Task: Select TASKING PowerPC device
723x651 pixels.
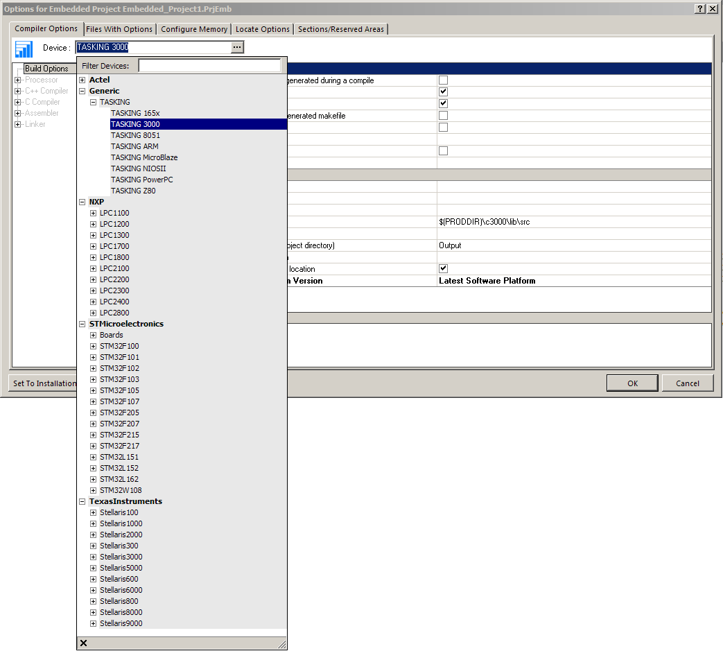Action: (x=142, y=180)
